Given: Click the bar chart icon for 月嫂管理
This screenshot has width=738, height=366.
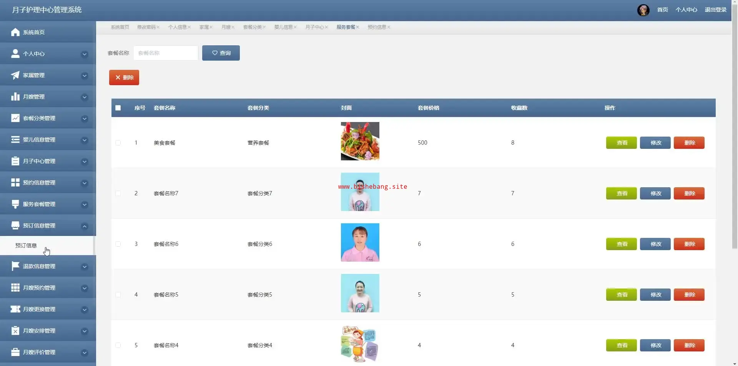Looking at the screenshot, I should click(x=15, y=97).
